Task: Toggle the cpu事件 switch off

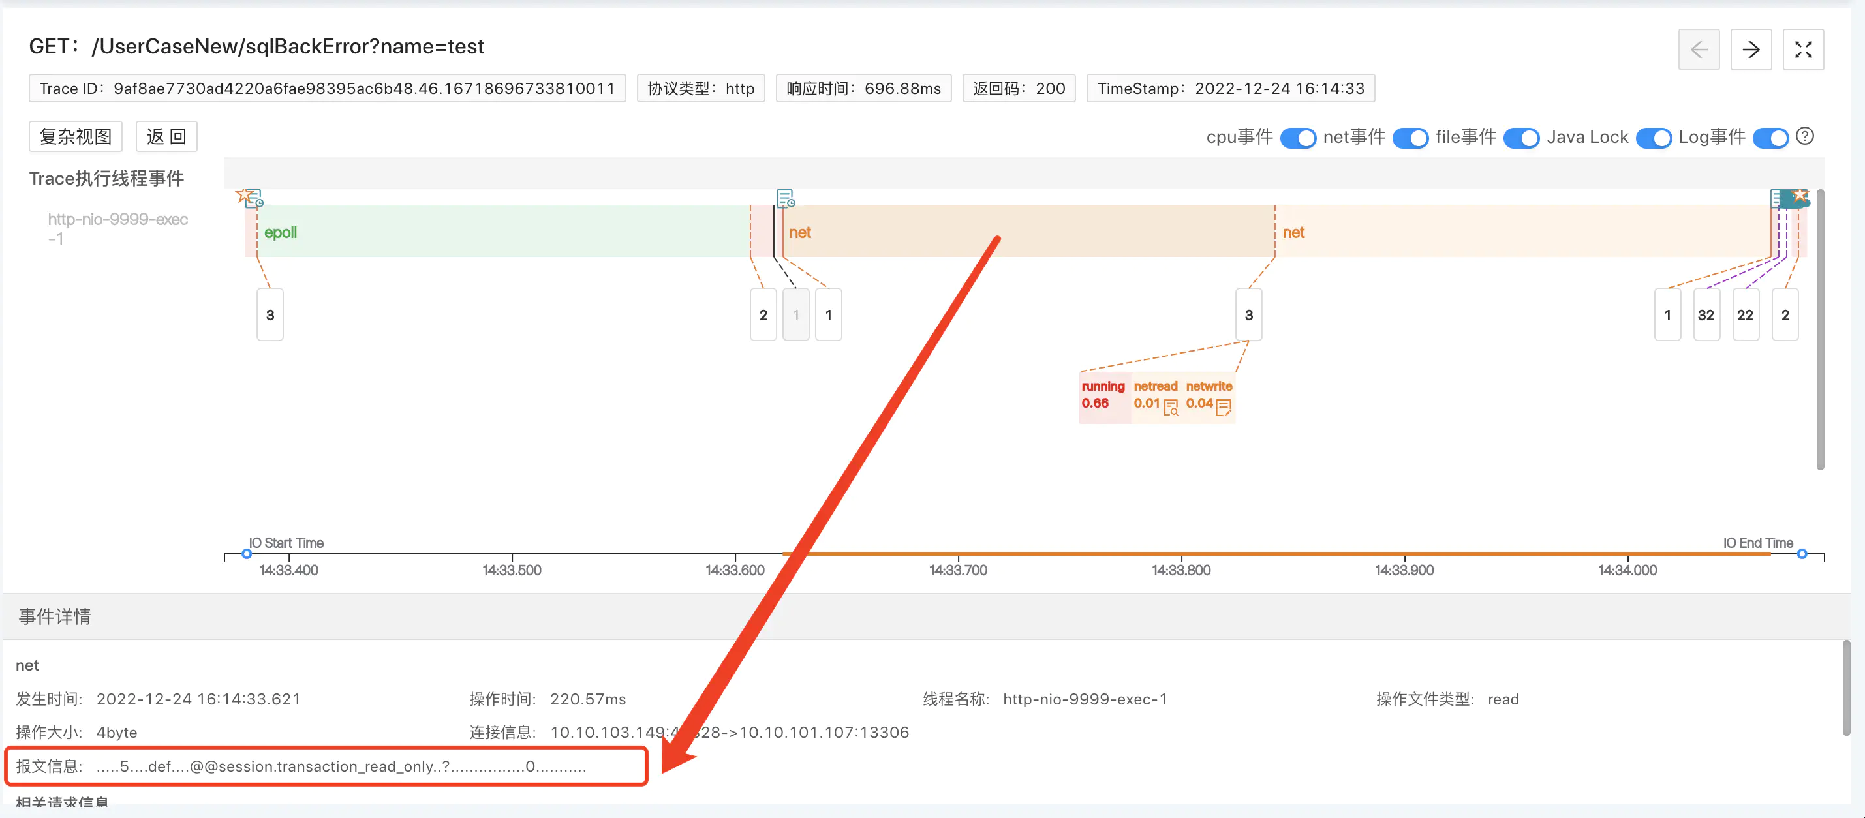Action: pyautogui.click(x=1297, y=138)
